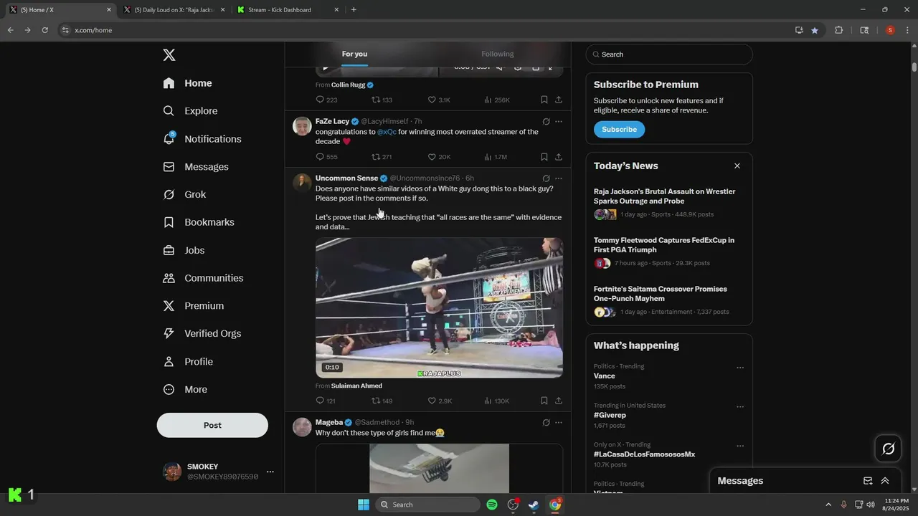Open Steam from the taskbar
The width and height of the screenshot is (918, 516).
534,505
